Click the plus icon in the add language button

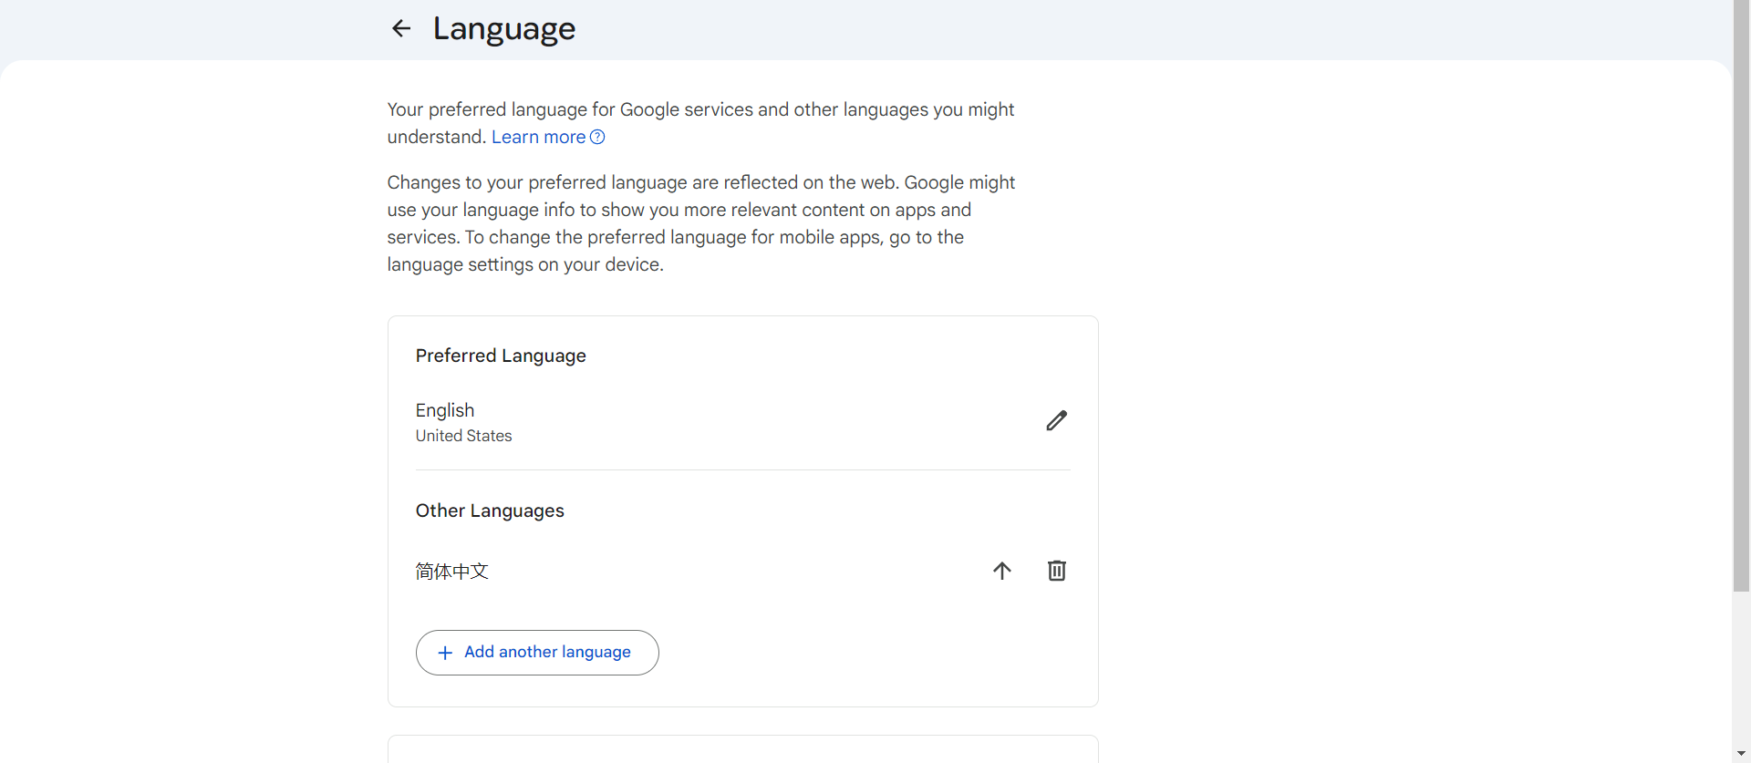(x=445, y=653)
